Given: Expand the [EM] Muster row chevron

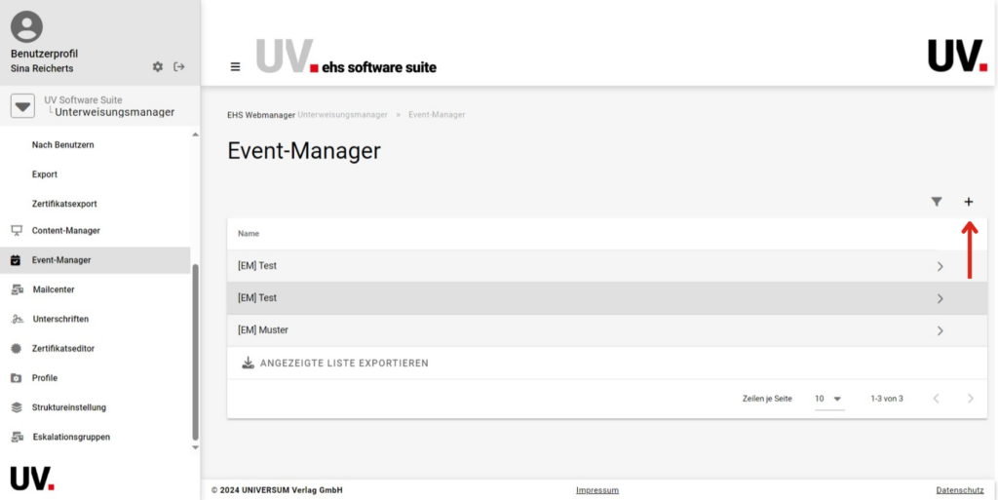Looking at the screenshot, I should coord(940,330).
